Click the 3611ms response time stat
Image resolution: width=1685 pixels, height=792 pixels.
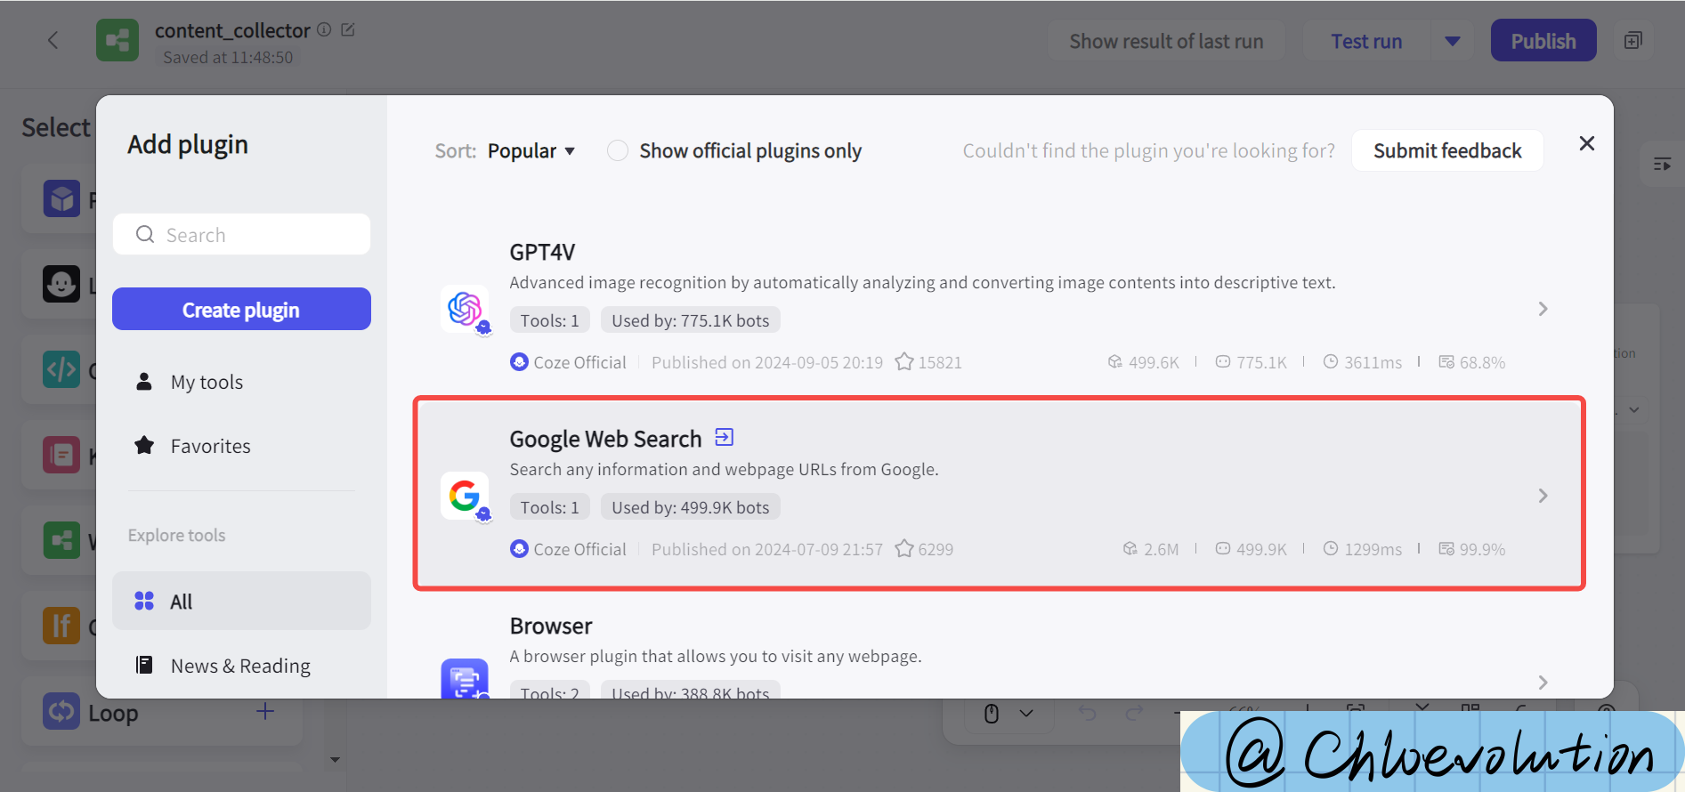click(1363, 362)
